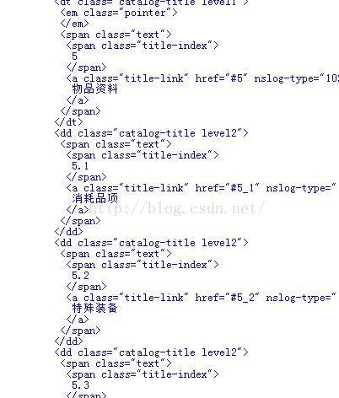Select the Chinese text 物品资料
Viewport: 339px width, 398px height.
click(94, 89)
